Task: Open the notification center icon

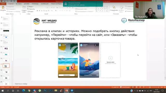Action: tap(163, 91)
